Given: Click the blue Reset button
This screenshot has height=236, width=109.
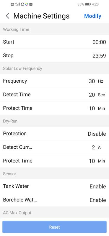Looking at the screenshot, I should 54,227.
